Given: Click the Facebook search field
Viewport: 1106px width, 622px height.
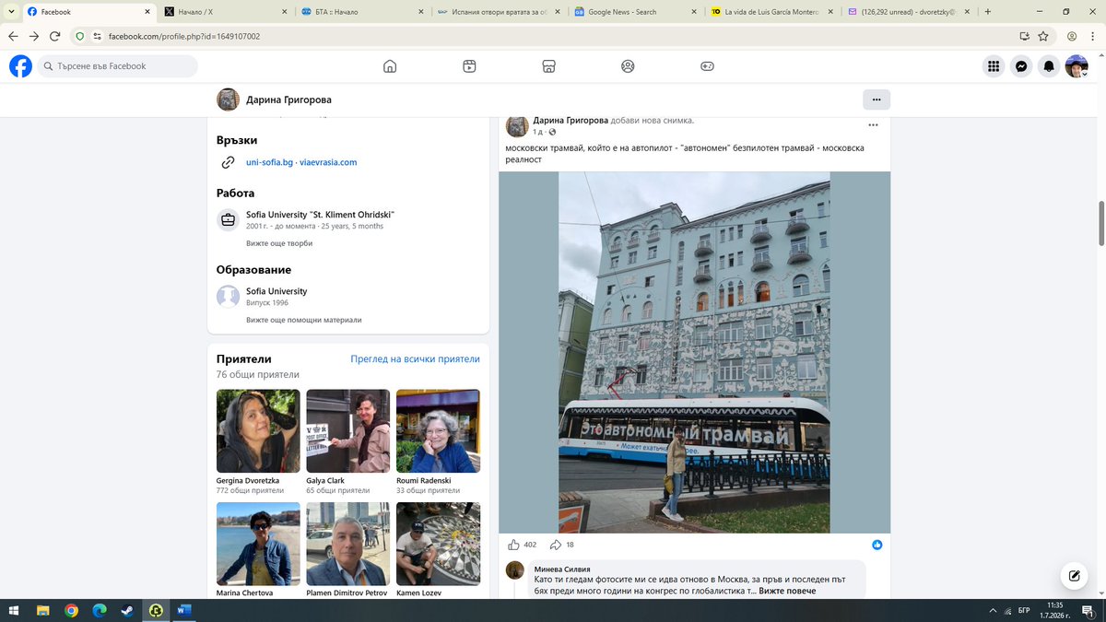Looking at the screenshot, I should click(118, 66).
